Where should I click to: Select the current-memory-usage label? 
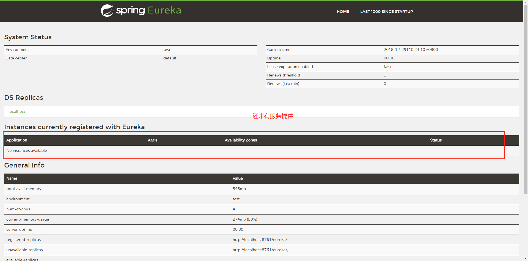pyautogui.click(x=28, y=219)
